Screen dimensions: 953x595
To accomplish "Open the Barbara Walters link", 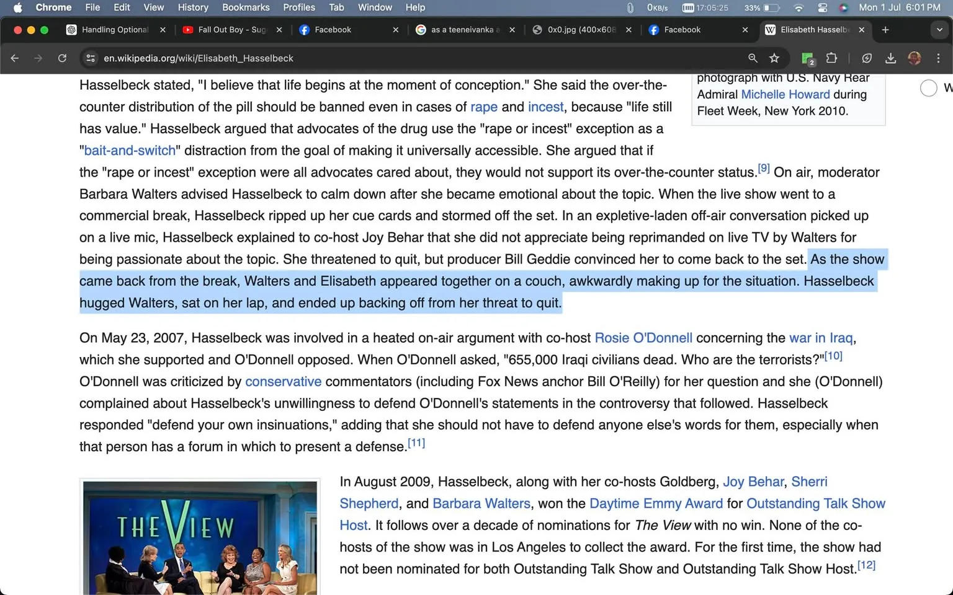I will 481,503.
